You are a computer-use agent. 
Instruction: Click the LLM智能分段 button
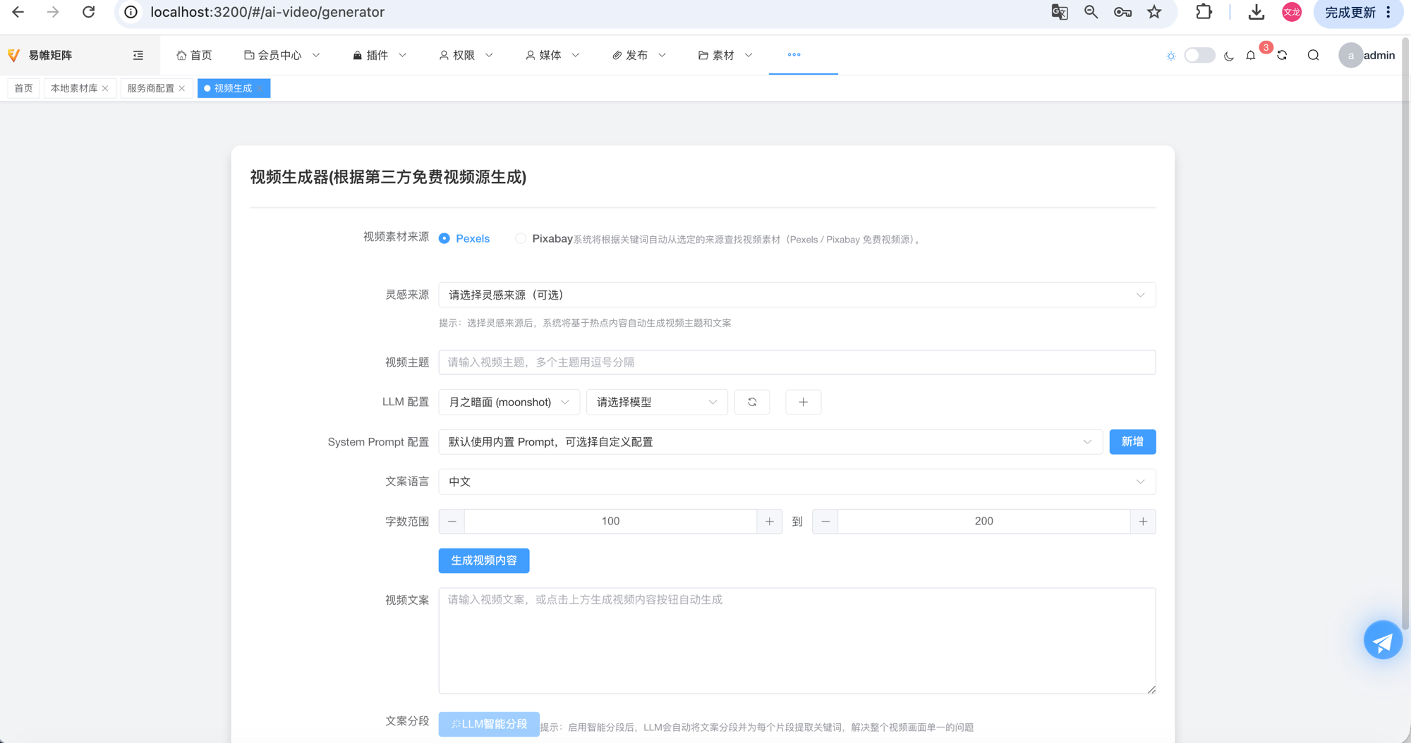pos(489,724)
